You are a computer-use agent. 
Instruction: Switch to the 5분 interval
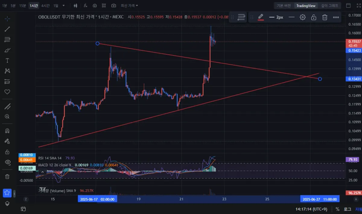(x=13, y=5)
